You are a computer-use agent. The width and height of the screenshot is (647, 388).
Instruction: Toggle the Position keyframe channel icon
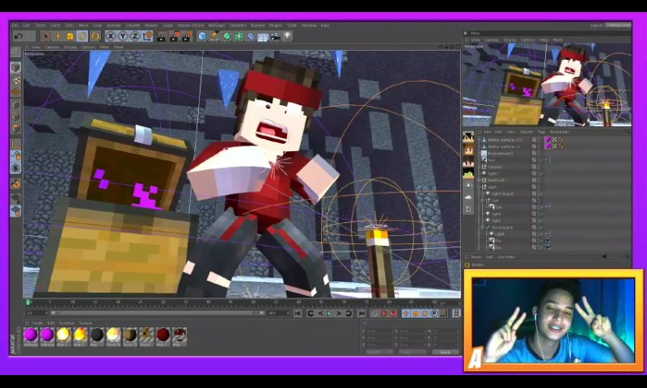[406, 314]
